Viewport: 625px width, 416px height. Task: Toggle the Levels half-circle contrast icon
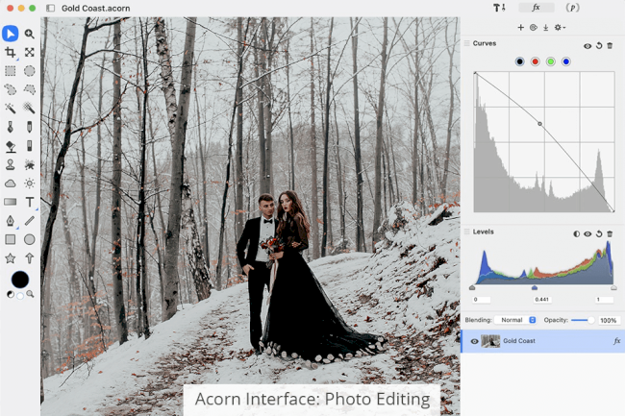[x=576, y=234]
